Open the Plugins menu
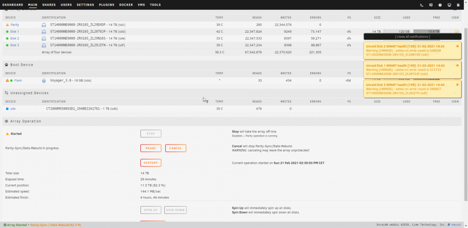 pyautogui.click(x=107, y=5)
